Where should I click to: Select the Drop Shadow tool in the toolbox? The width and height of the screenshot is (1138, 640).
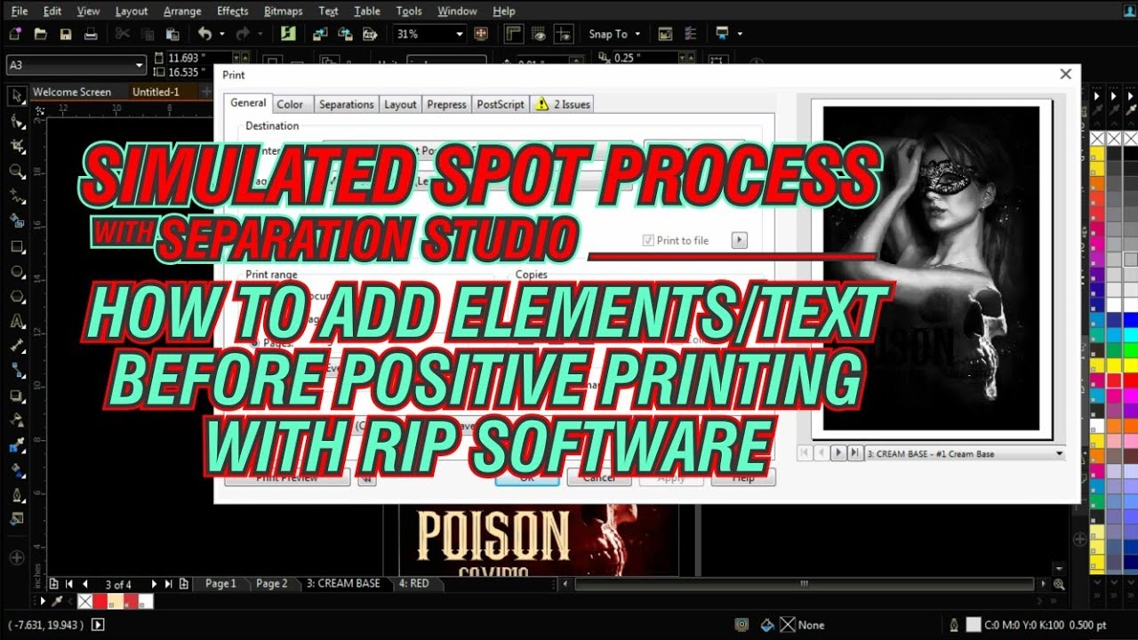16,396
